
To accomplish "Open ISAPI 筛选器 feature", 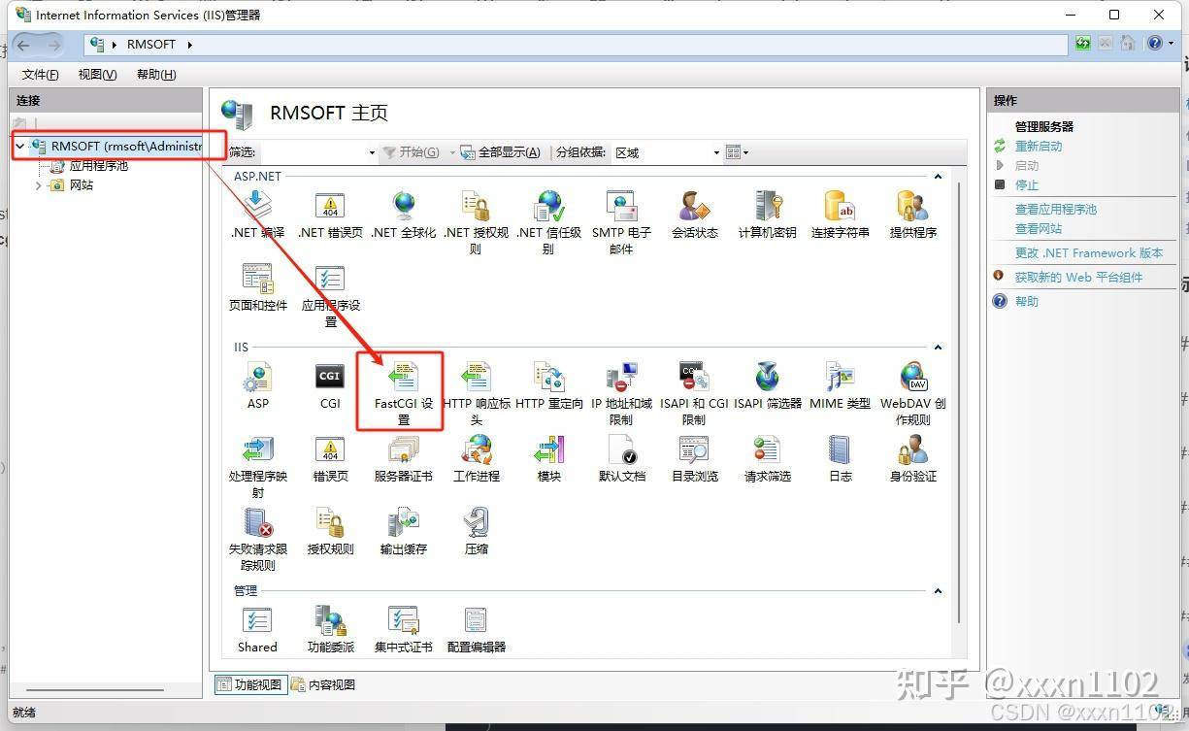I will point(767,385).
